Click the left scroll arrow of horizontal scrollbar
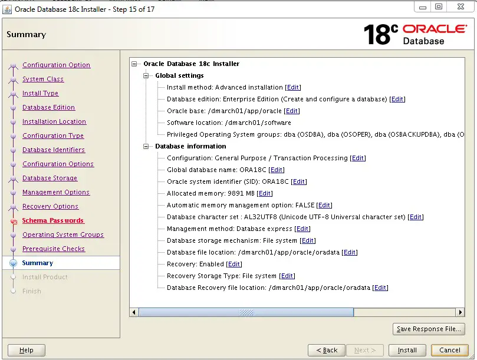Viewport: 477px width, 360px height. click(x=134, y=312)
